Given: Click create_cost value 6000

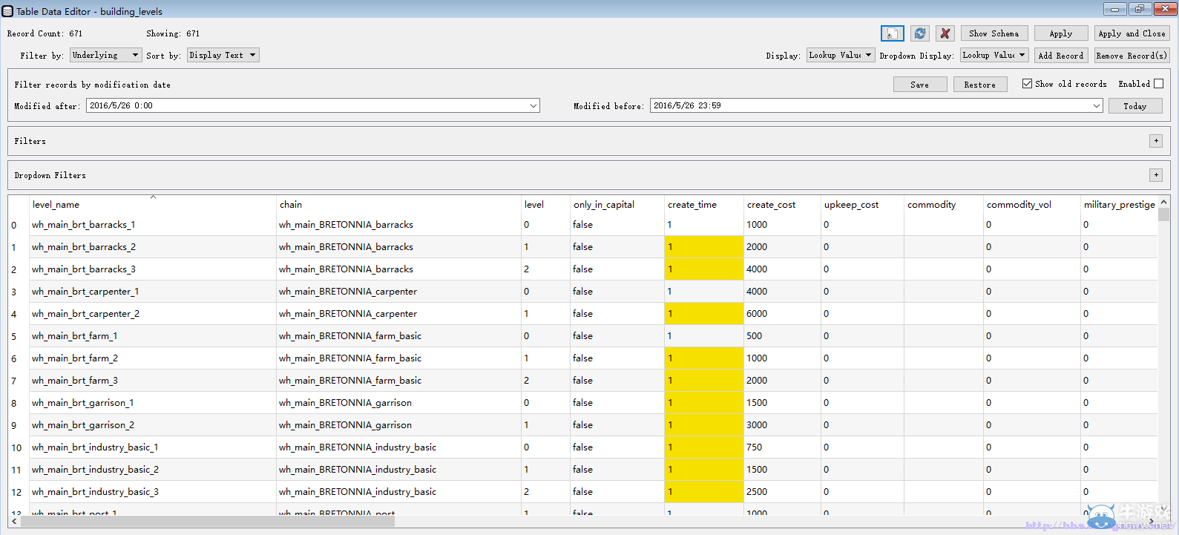Looking at the screenshot, I should (x=783, y=314).
